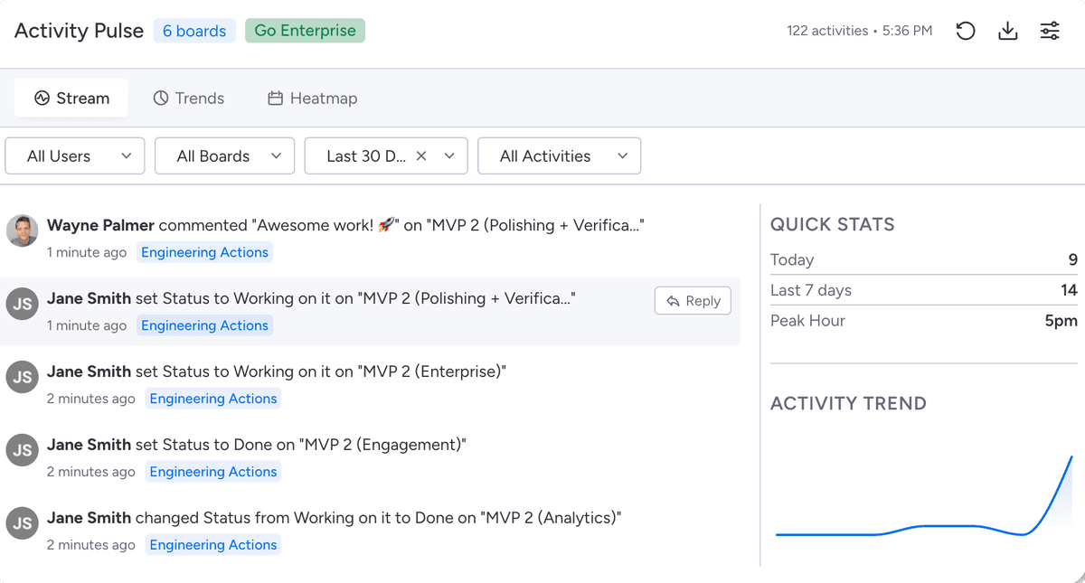Open the export download icon
This screenshot has height=583, width=1085.
1007,30
